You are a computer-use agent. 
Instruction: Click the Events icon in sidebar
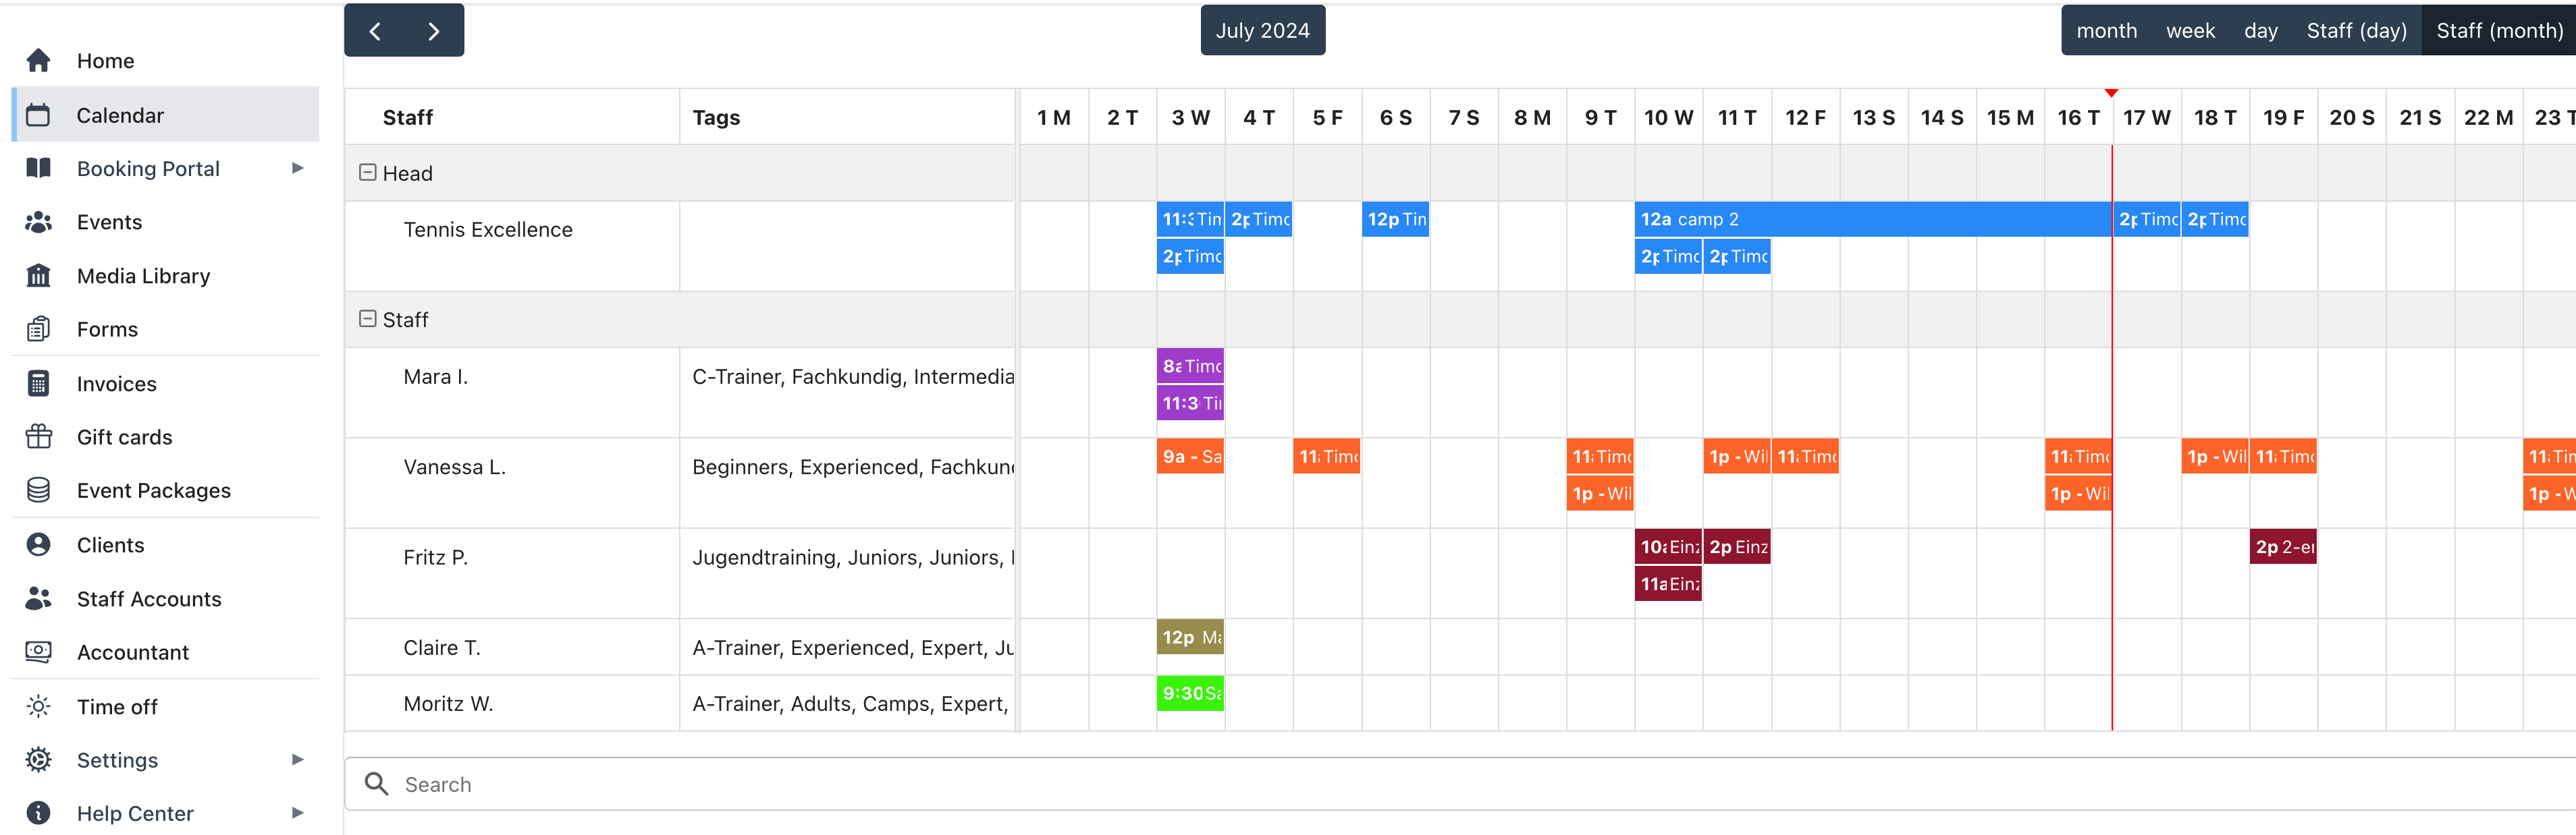pos(41,221)
